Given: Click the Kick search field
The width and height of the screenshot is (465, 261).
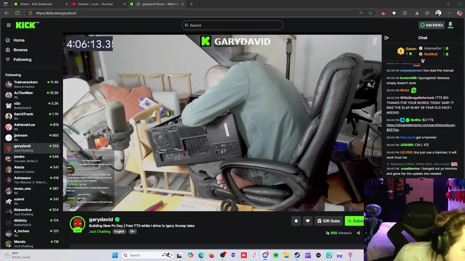Looking at the screenshot, I should [232, 25].
